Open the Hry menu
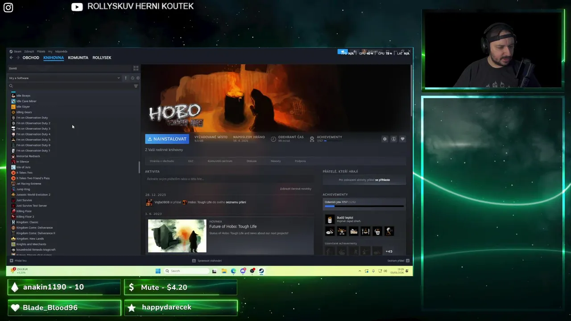 tap(50, 52)
